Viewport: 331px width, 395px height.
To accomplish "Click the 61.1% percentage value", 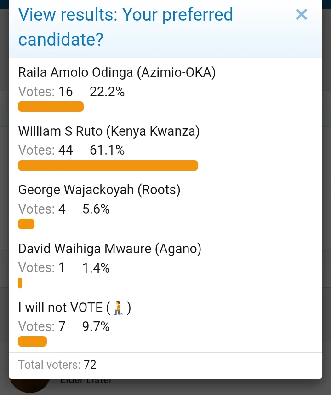I will pos(107,150).
